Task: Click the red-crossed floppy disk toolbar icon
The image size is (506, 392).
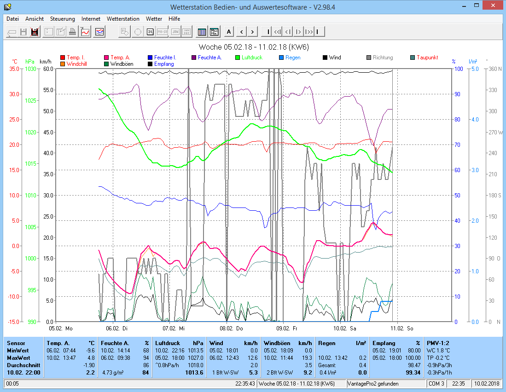Action: pyautogui.click(x=35, y=32)
